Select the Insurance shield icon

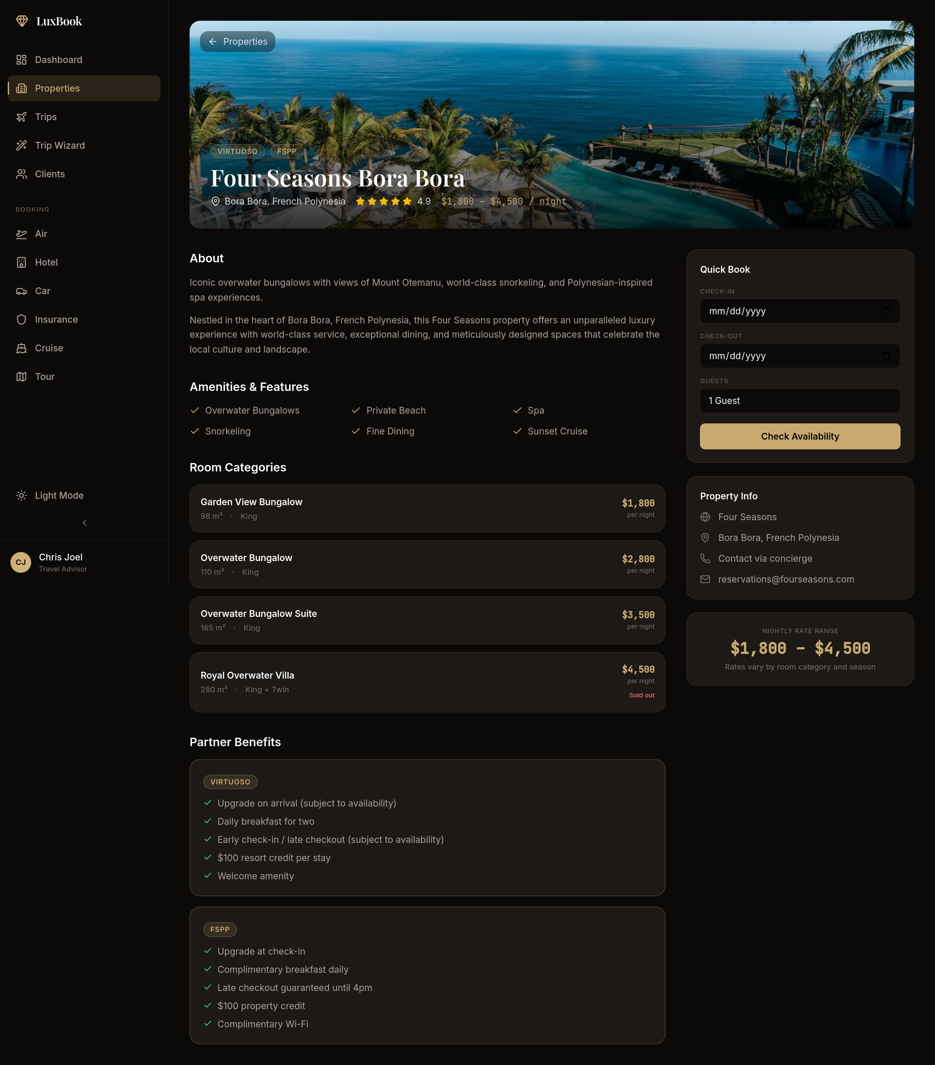21,319
